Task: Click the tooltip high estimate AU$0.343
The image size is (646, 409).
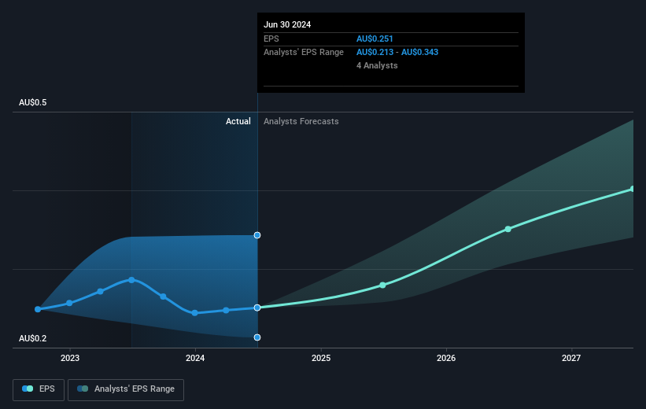Action: pyautogui.click(x=420, y=53)
